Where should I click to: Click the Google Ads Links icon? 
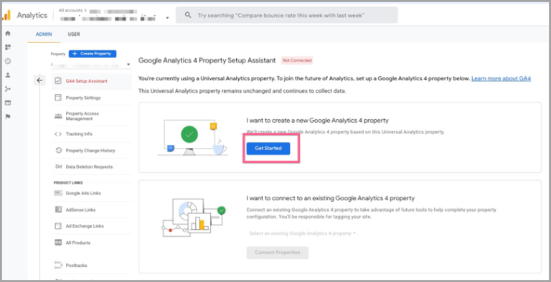click(58, 193)
